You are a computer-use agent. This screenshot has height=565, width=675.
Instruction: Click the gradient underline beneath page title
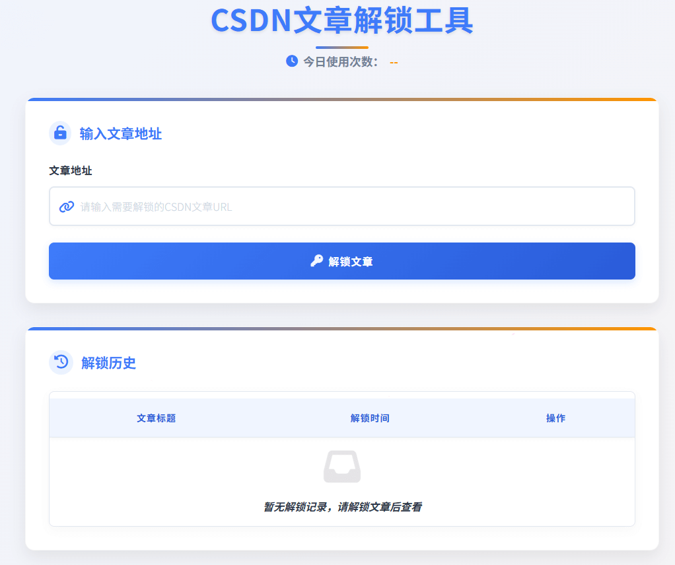[x=342, y=48]
